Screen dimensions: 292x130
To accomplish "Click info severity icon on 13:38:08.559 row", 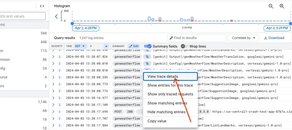I will [x=60, y=77].
